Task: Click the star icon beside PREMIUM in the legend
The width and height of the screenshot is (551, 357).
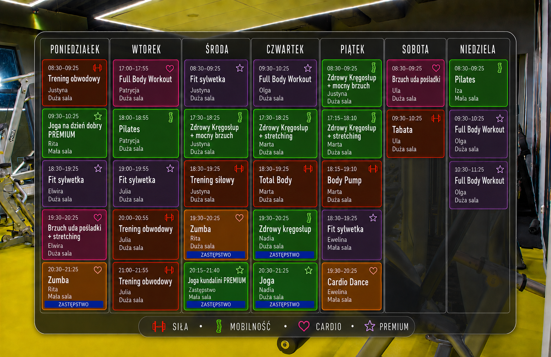Action: coord(370,326)
